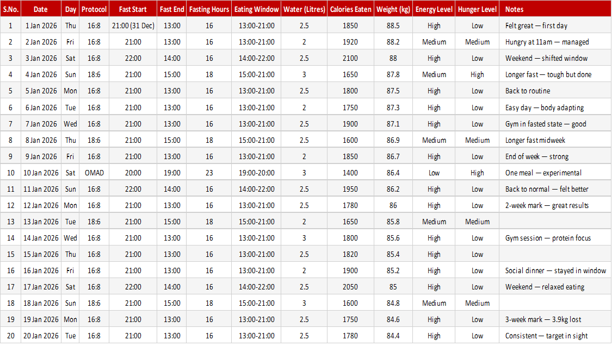Viewport: 612px width, 359px height.
Task: Click the note 'One meal — experimental'
Action: tap(543, 173)
